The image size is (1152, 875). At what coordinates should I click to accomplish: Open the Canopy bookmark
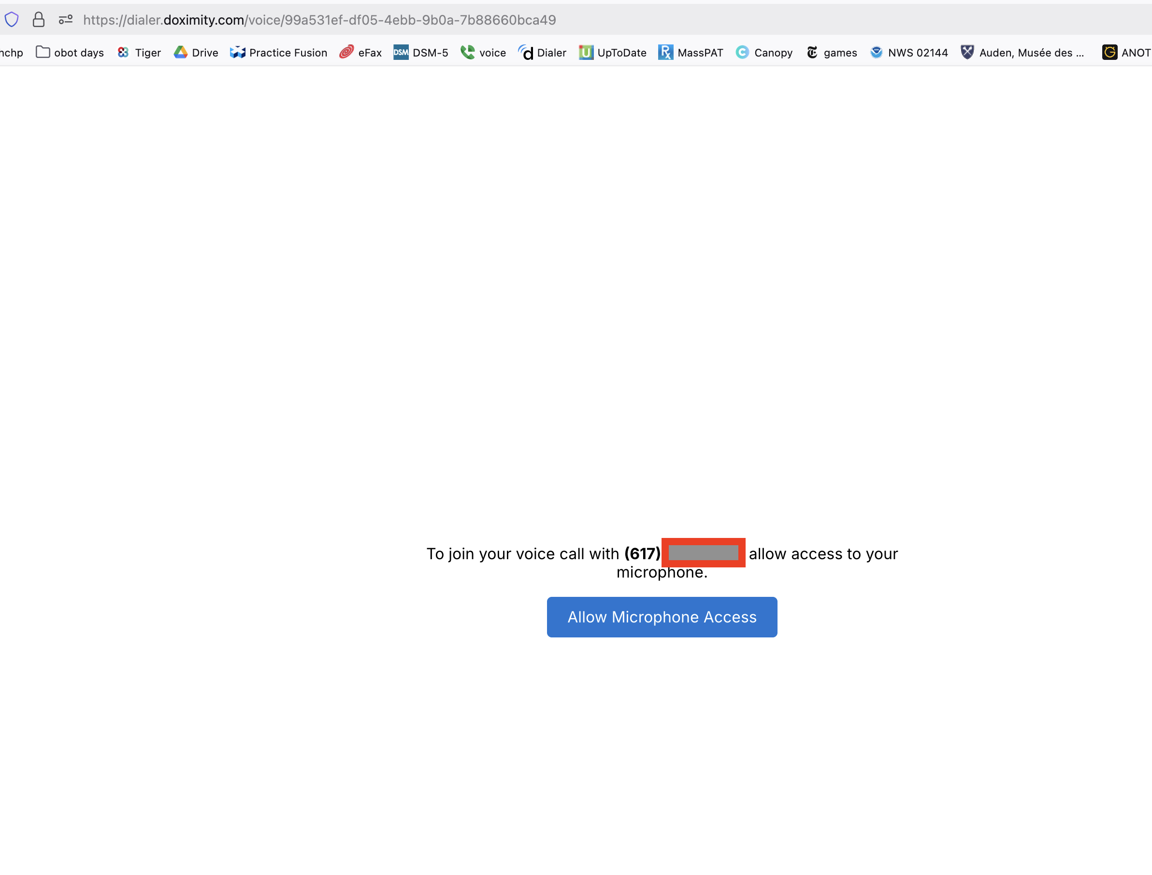point(764,52)
